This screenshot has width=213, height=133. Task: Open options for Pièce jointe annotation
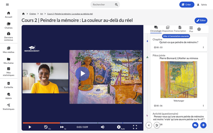(203, 106)
